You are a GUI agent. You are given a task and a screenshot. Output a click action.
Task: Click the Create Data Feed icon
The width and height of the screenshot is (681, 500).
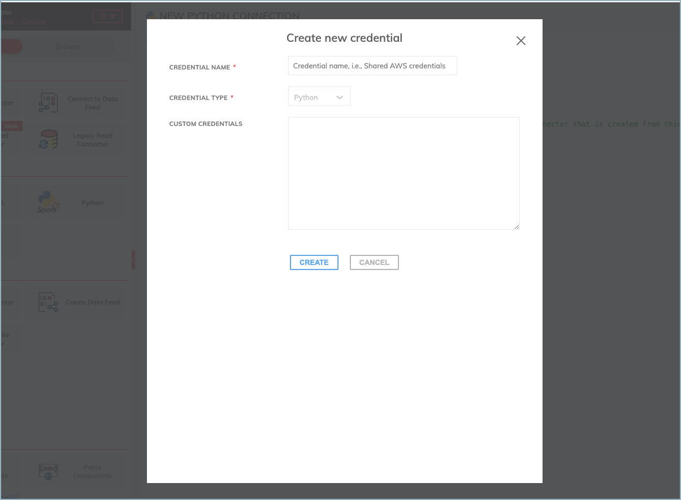pos(48,302)
